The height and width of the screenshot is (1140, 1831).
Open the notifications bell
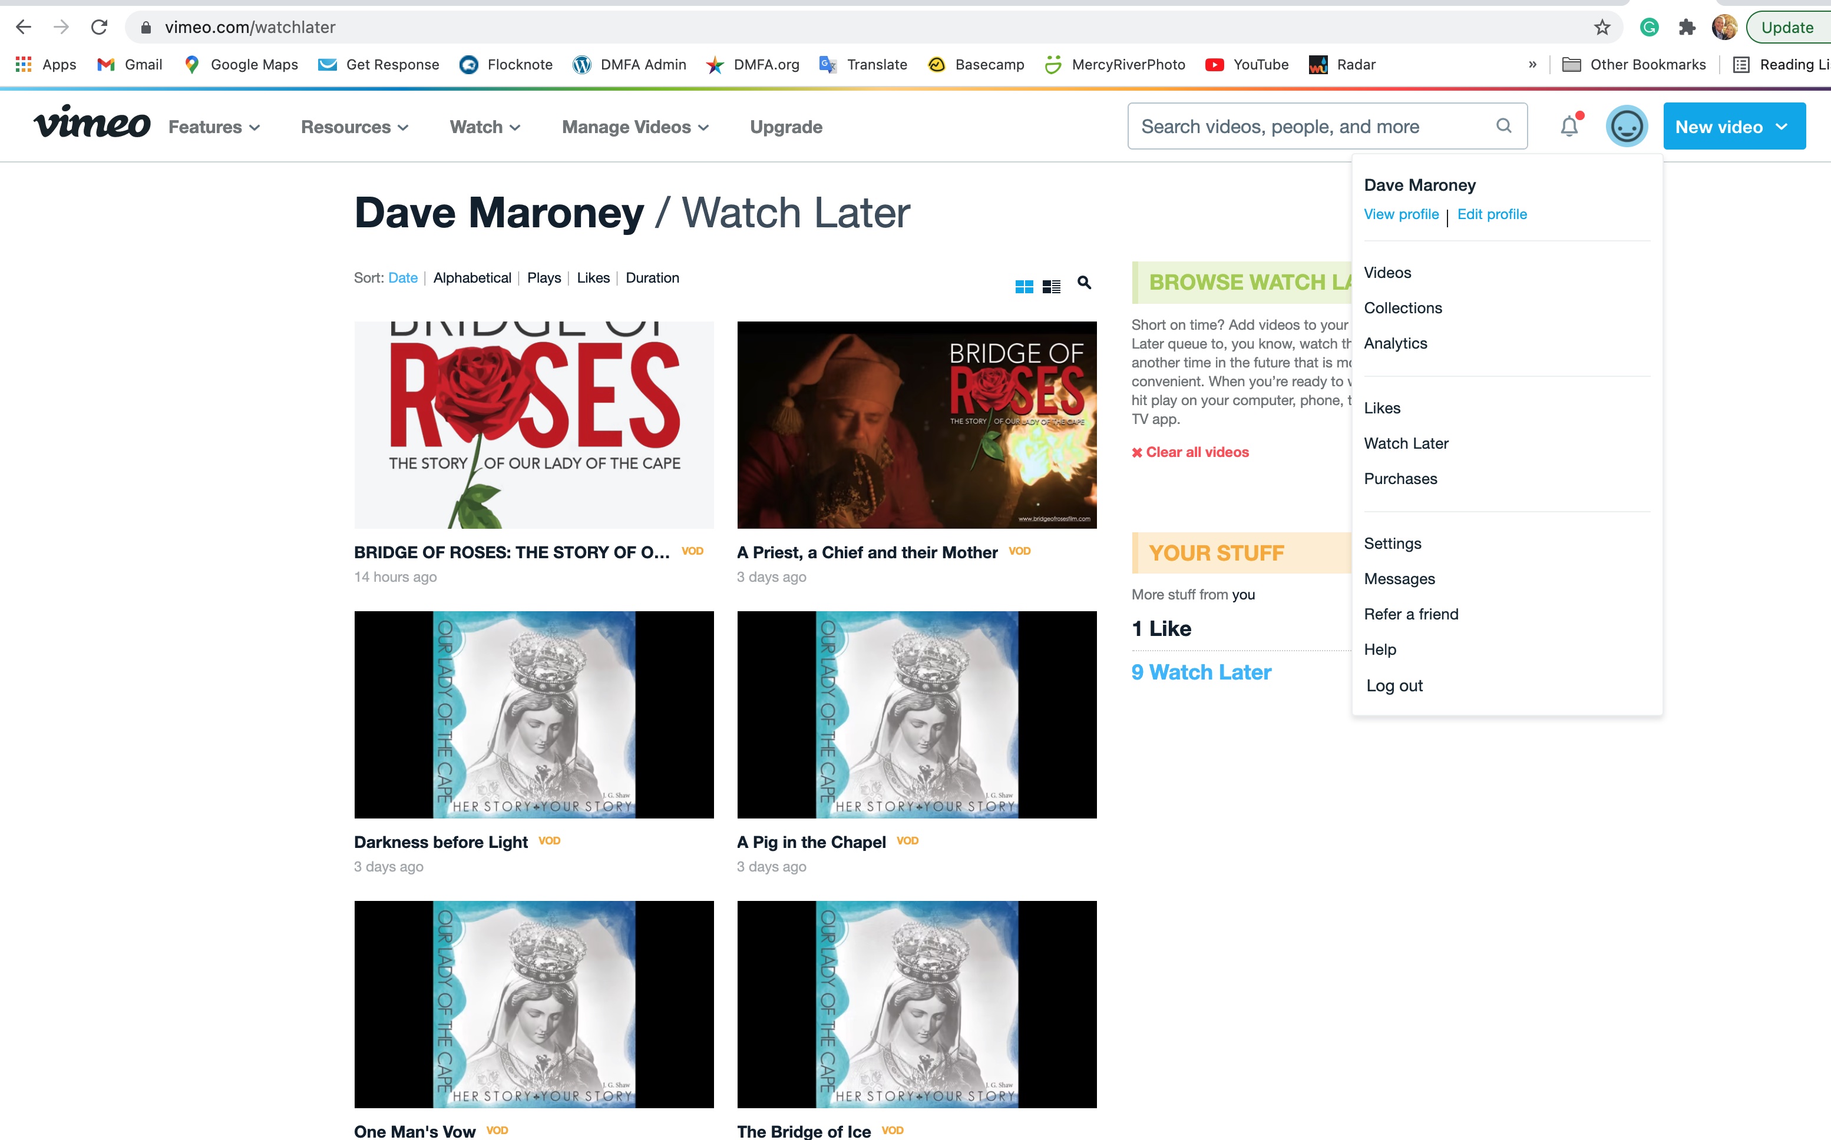[1569, 126]
